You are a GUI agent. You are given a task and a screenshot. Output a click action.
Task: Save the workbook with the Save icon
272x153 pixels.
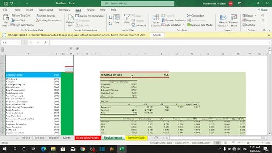click(6, 3)
